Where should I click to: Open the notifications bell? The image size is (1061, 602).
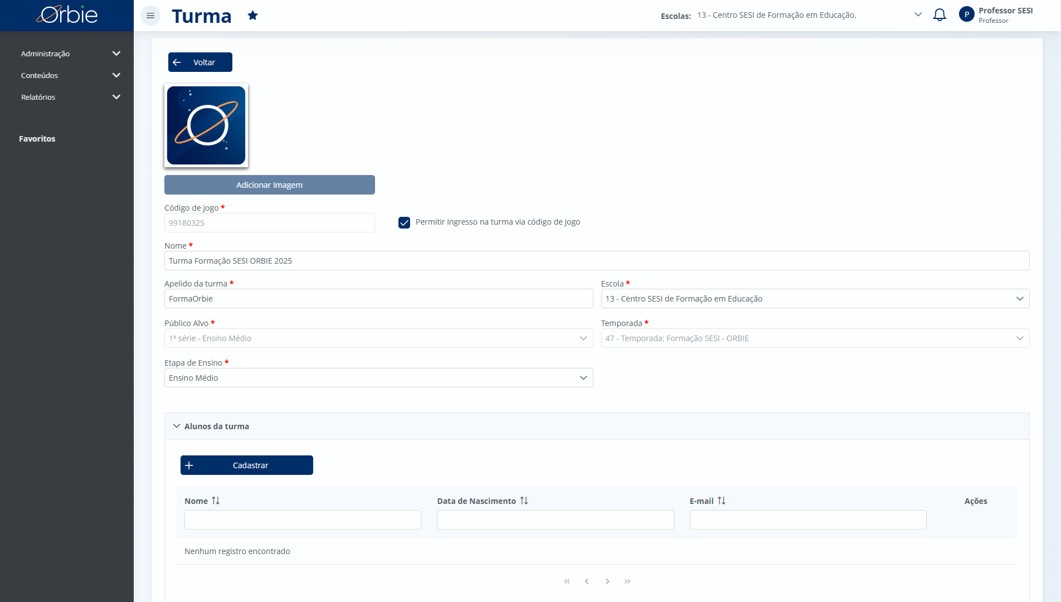pyautogui.click(x=940, y=15)
